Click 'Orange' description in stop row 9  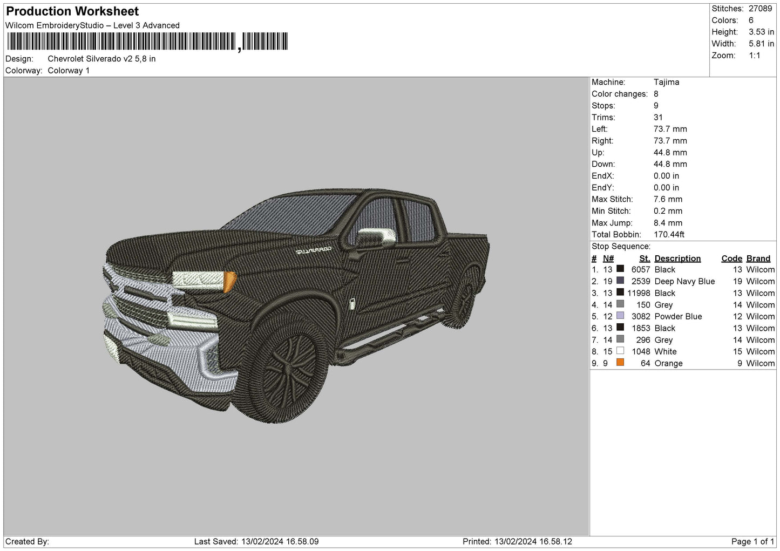668,363
